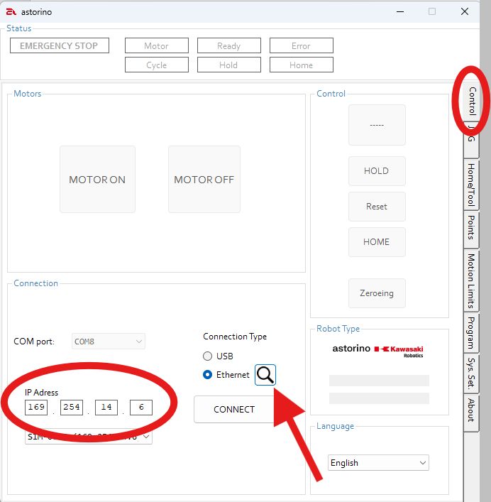Switch to the Control tab
This screenshot has height=502, width=491.
click(x=471, y=102)
